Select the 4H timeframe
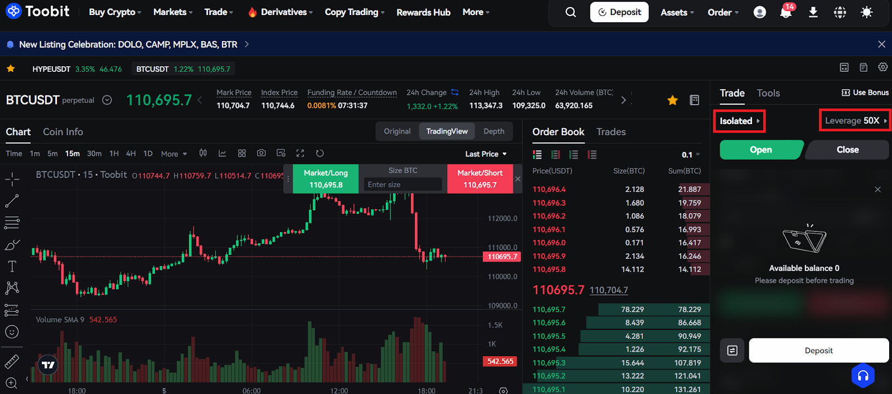 pyautogui.click(x=131, y=154)
